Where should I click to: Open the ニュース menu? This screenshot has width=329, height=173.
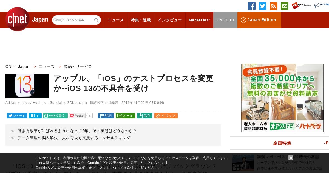pos(116,20)
